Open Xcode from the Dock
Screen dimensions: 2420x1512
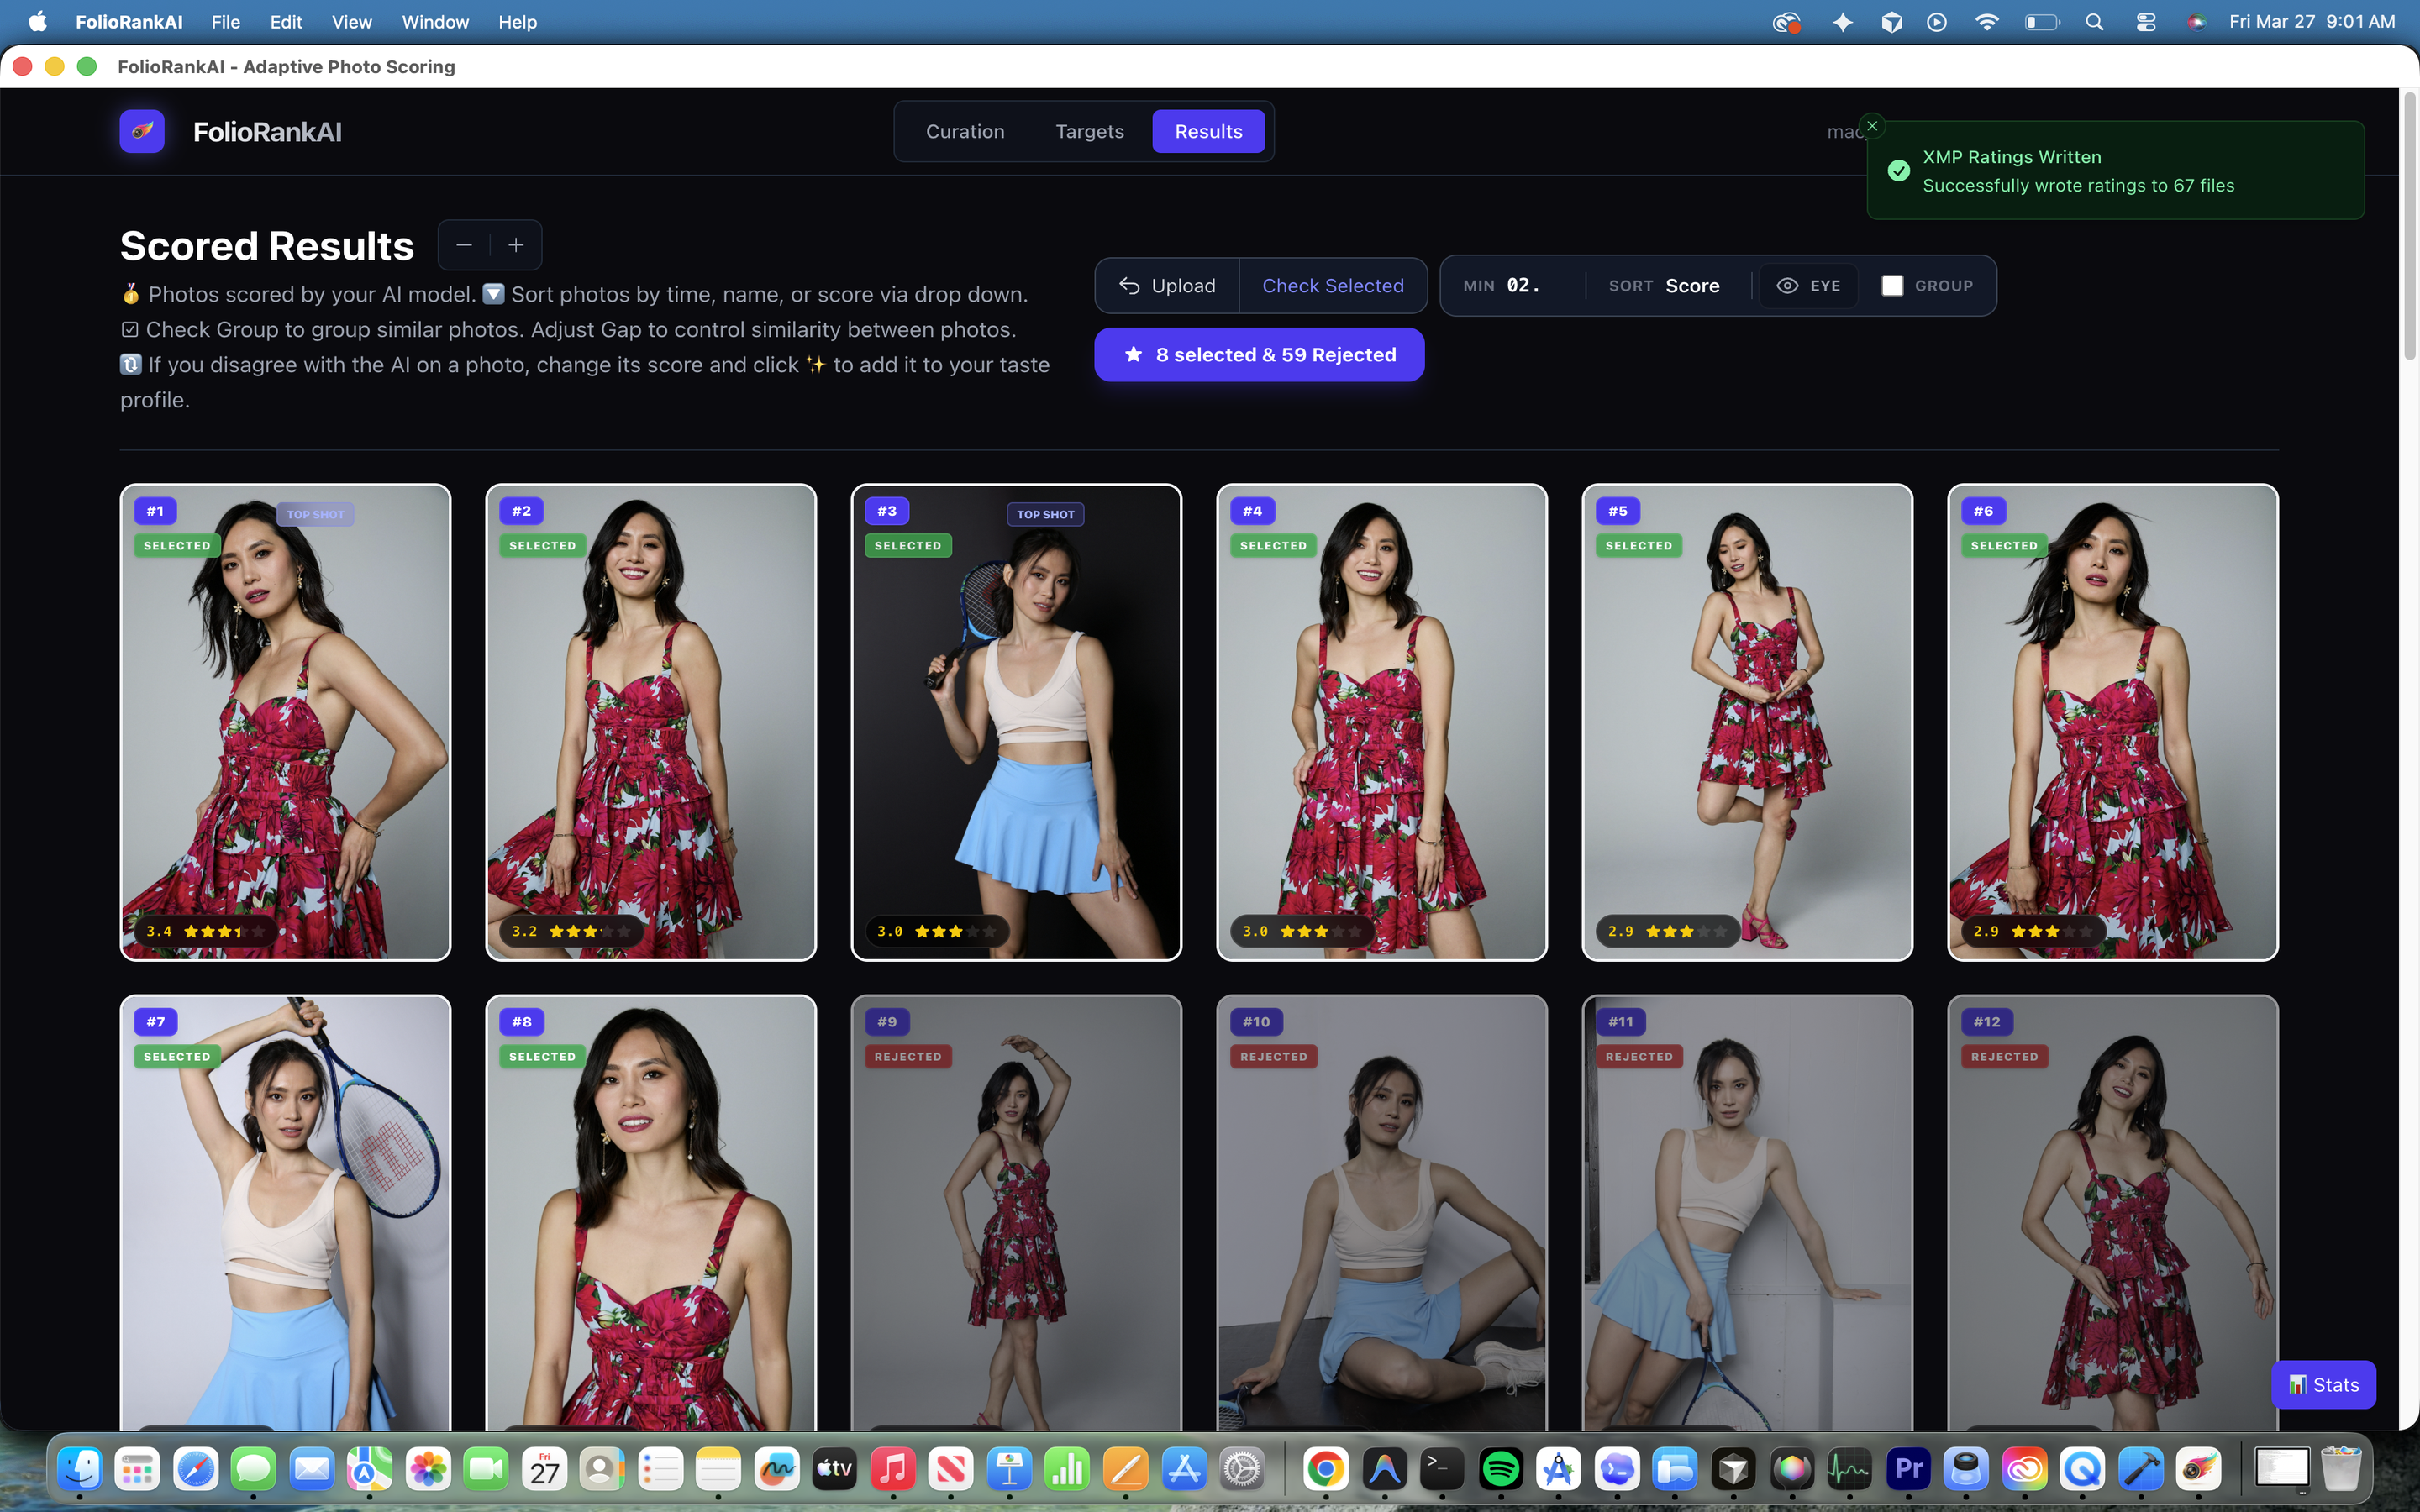pyautogui.click(x=2140, y=1469)
